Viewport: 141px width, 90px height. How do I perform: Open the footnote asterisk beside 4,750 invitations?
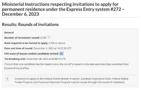click(x=49, y=37)
